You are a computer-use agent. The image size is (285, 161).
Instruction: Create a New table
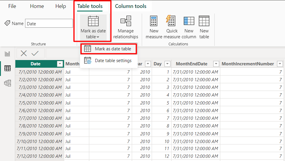coord(204,27)
